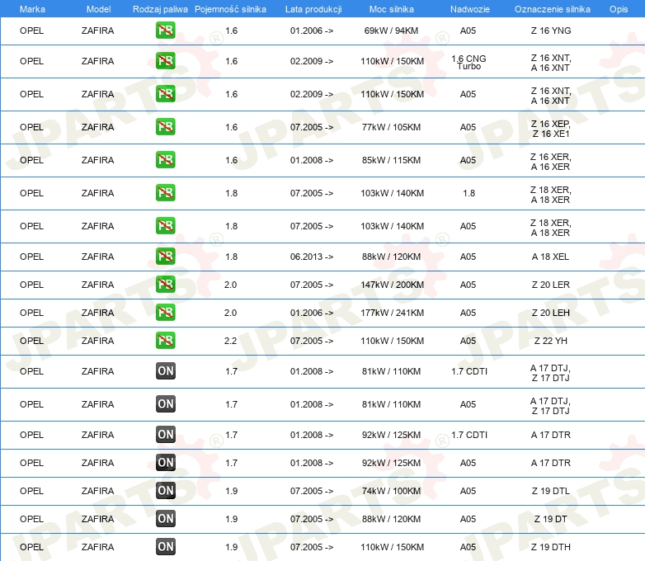Click the Marka column header

32,9
